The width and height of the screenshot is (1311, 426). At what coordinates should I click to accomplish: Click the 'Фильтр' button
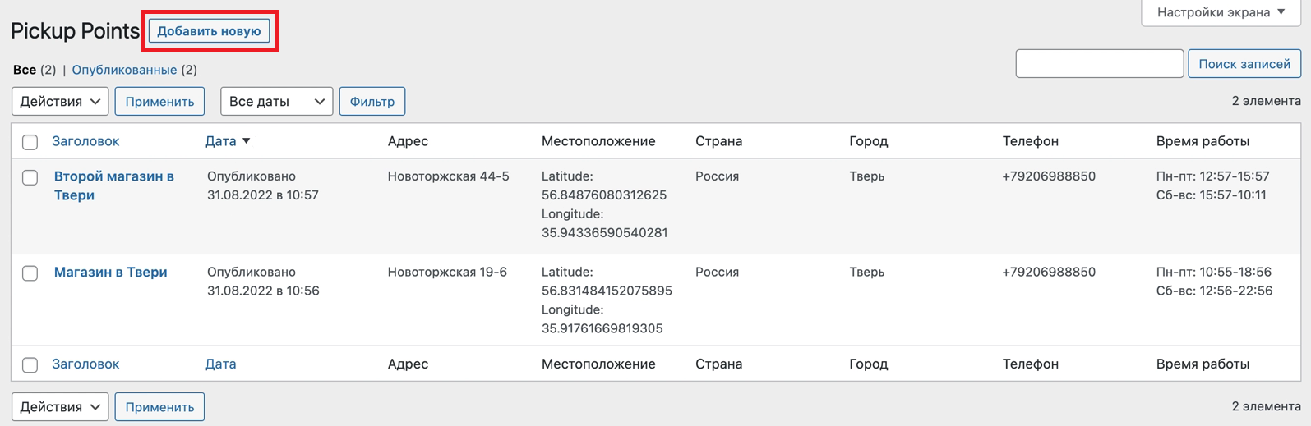click(372, 102)
